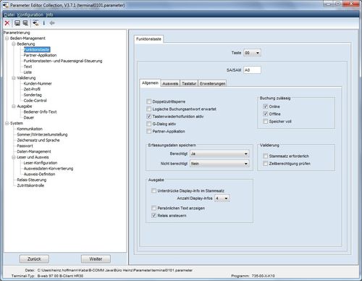This screenshot has height=281, width=362.
Task: Select Sommer/Winterzeitumstellung tree item
Action: (42, 135)
